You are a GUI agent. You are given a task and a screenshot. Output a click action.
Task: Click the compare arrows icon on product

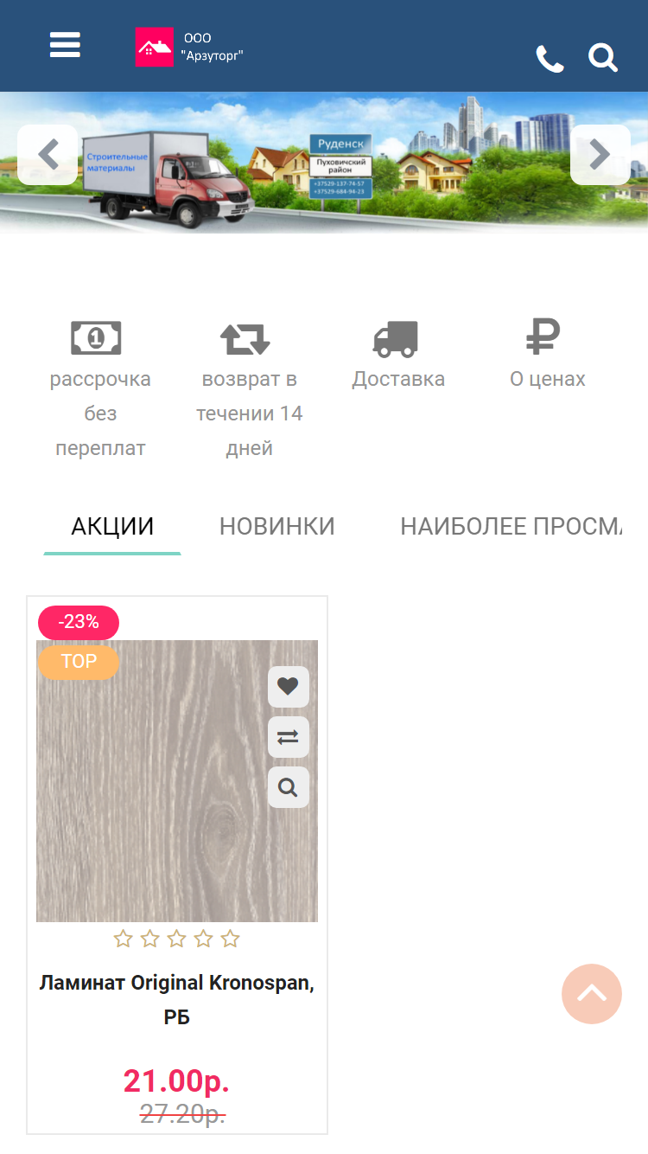point(288,737)
